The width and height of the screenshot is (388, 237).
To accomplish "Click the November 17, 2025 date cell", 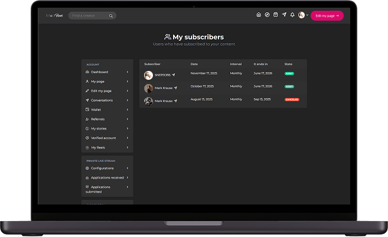I will (x=204, y=73).
